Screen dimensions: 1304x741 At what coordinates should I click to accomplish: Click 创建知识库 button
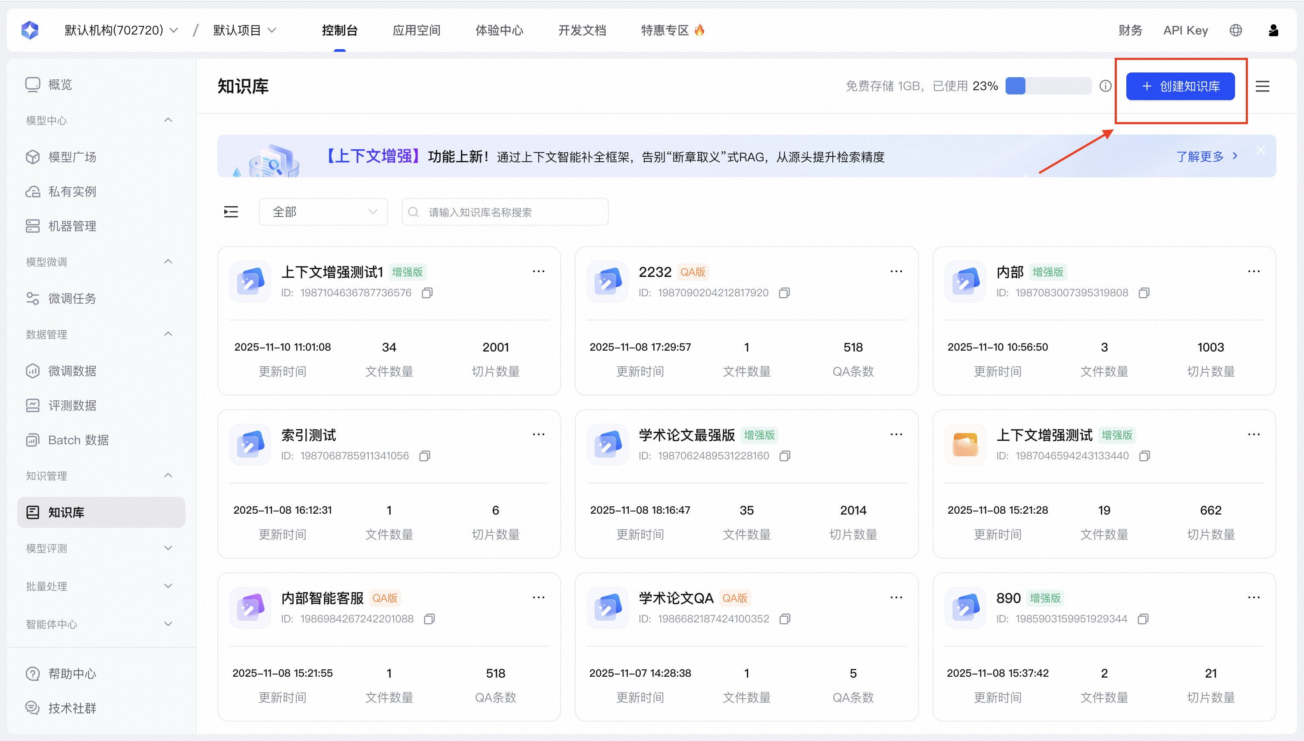tap(1180, 86)
